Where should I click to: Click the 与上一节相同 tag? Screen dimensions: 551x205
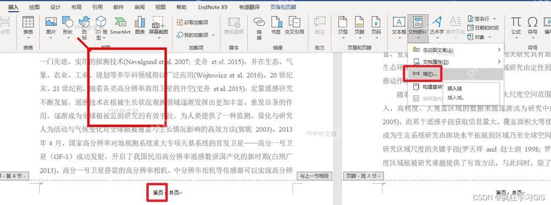point(315,175)
